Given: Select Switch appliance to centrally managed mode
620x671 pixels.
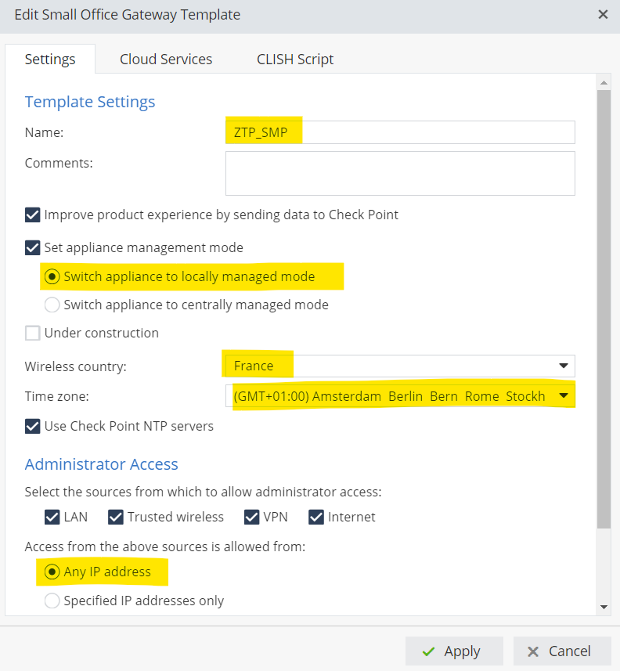Looking at the screenshot, I should coord(52,305).
